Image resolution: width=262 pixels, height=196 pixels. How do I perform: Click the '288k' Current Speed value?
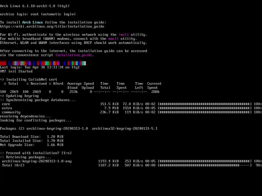click(x=155, y=92)
